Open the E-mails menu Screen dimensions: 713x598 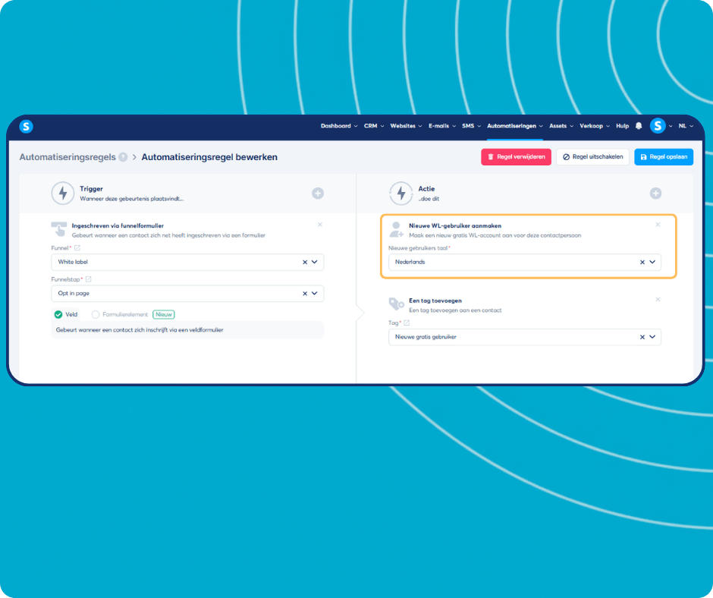(x=442, y=126)
